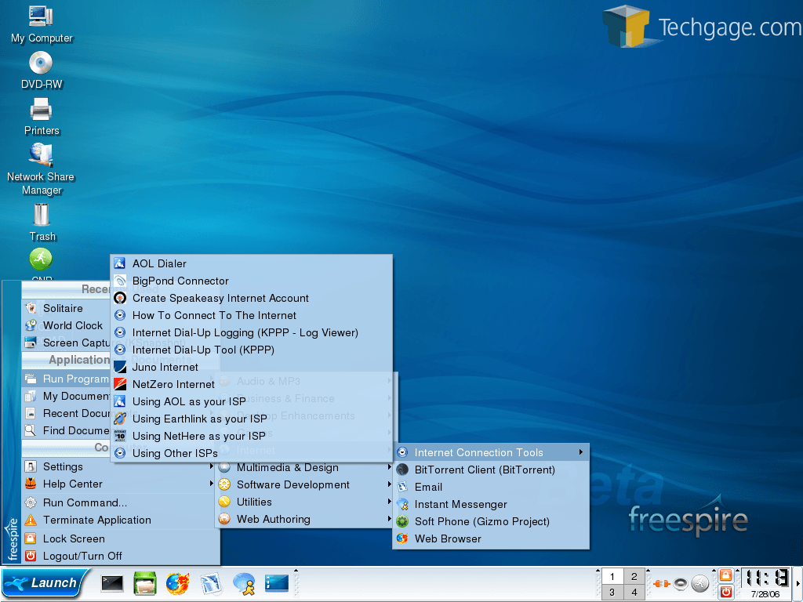Choose Create Speakeasy Internet Account
Viewport: 803px width, 602px height.
tap(252, 299)
